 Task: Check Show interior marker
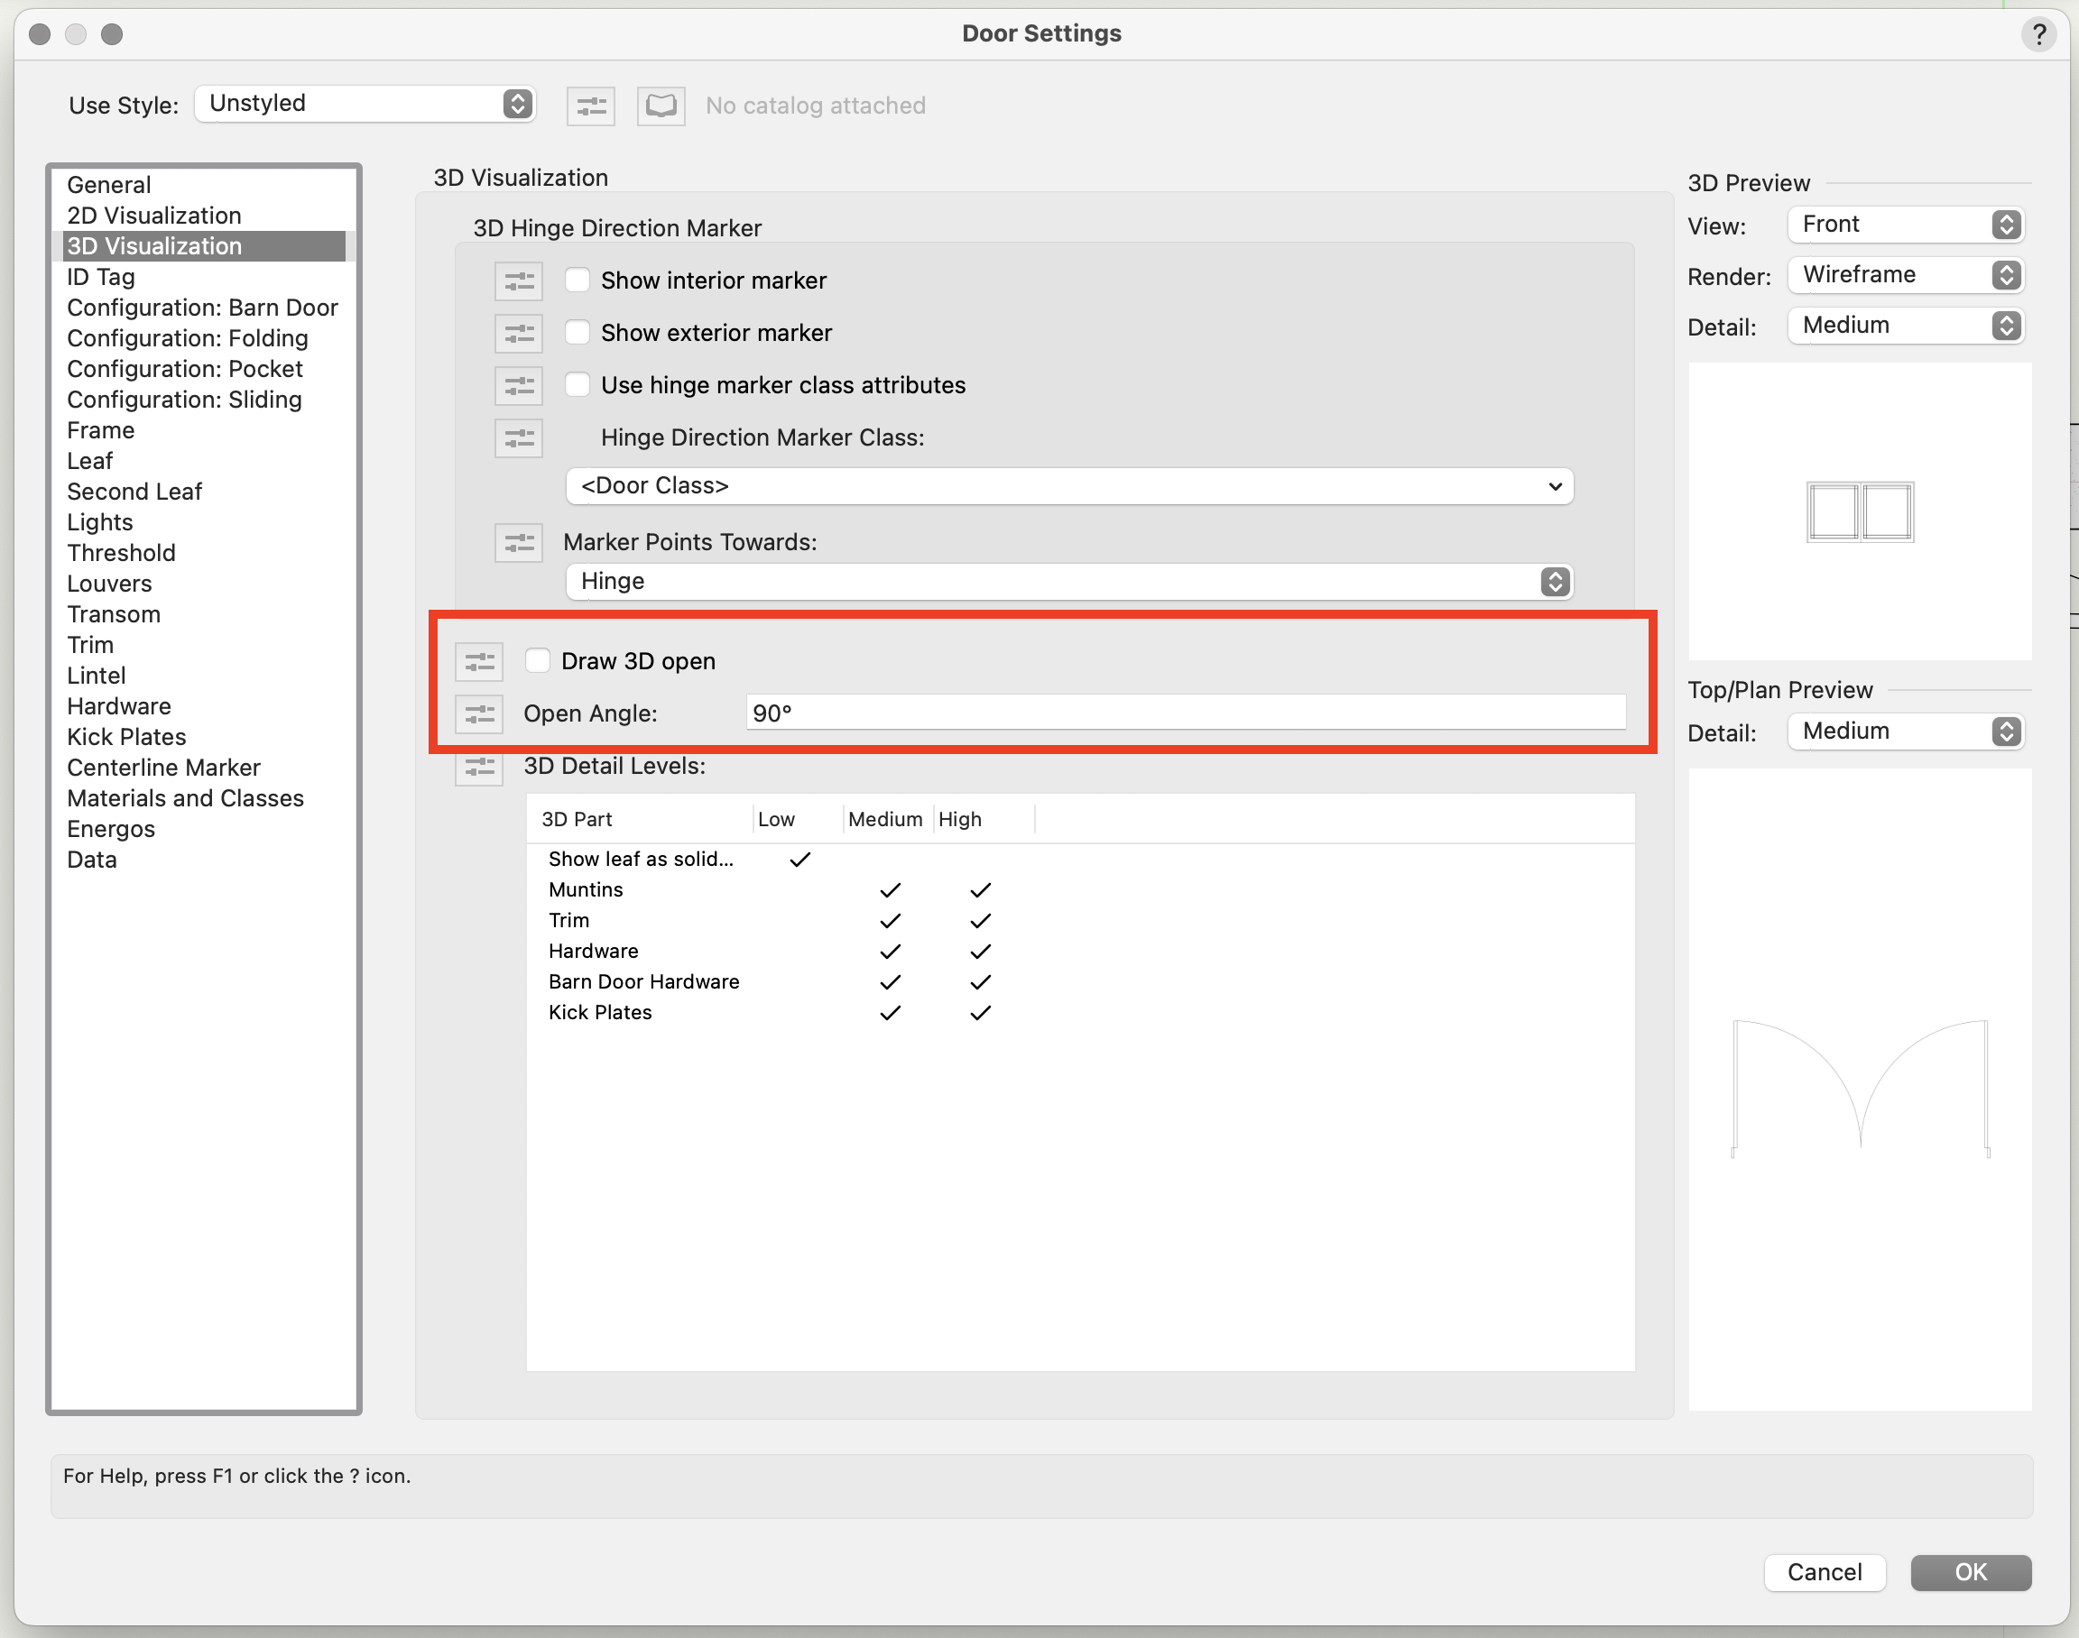[577, 279]
